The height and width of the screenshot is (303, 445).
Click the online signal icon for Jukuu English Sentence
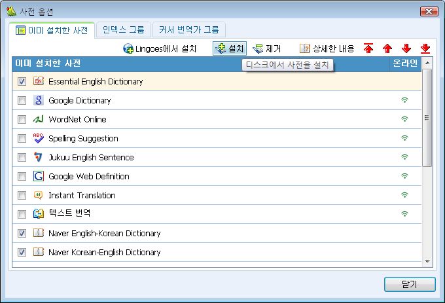coord(404,157)
